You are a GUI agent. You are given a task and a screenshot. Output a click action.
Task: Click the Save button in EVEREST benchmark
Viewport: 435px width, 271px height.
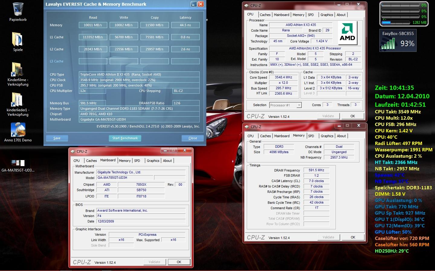coord(57,138)
